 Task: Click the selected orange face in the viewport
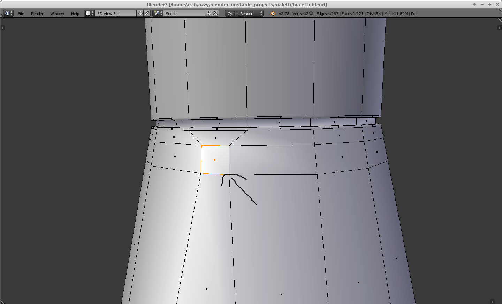pos(215,159)
